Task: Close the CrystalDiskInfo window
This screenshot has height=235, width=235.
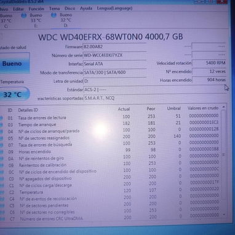Action: (x=222, y=1)
